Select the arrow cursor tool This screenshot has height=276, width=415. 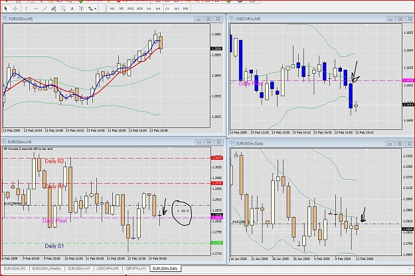tap(5, 9)
